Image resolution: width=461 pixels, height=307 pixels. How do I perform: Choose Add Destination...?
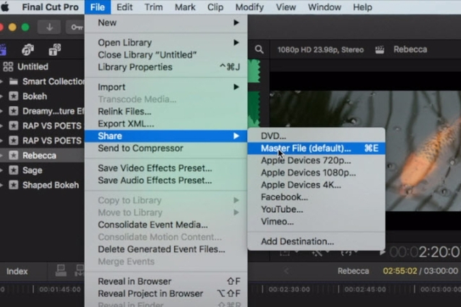[x=316, y=242]
